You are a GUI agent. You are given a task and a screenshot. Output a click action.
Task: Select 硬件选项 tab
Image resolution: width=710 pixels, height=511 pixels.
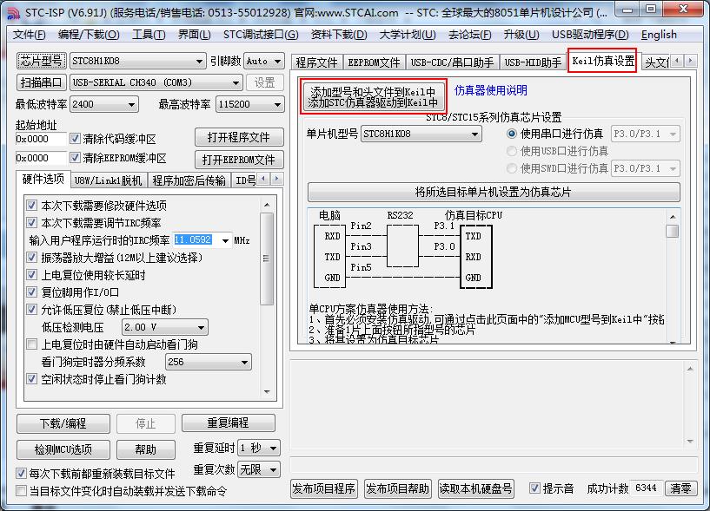point(43,179)
